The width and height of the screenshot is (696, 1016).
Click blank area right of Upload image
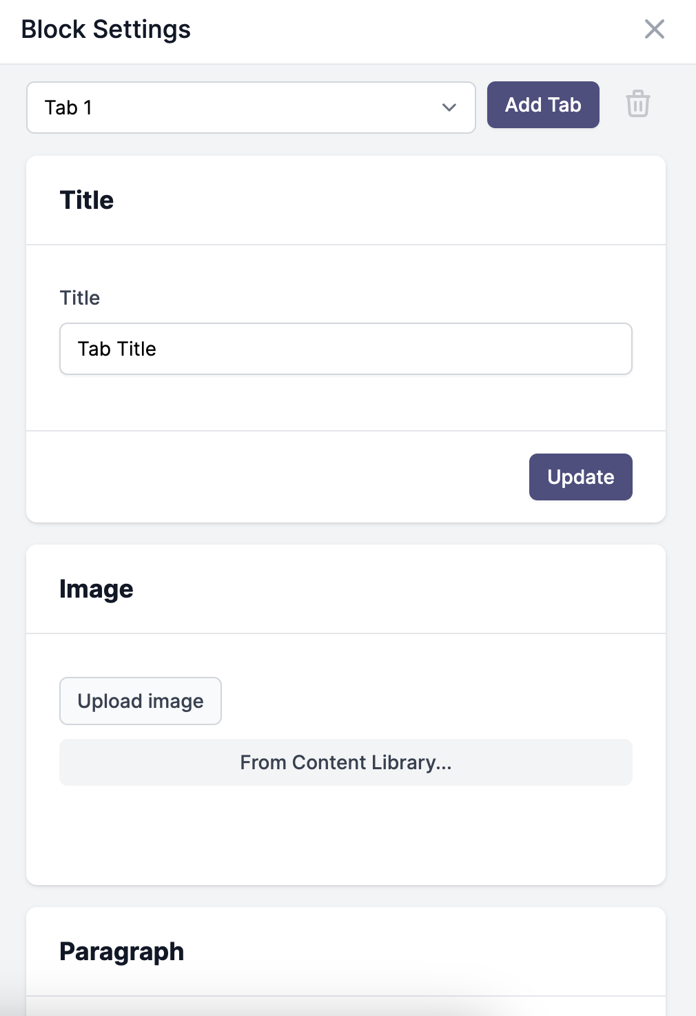point(427,701)
